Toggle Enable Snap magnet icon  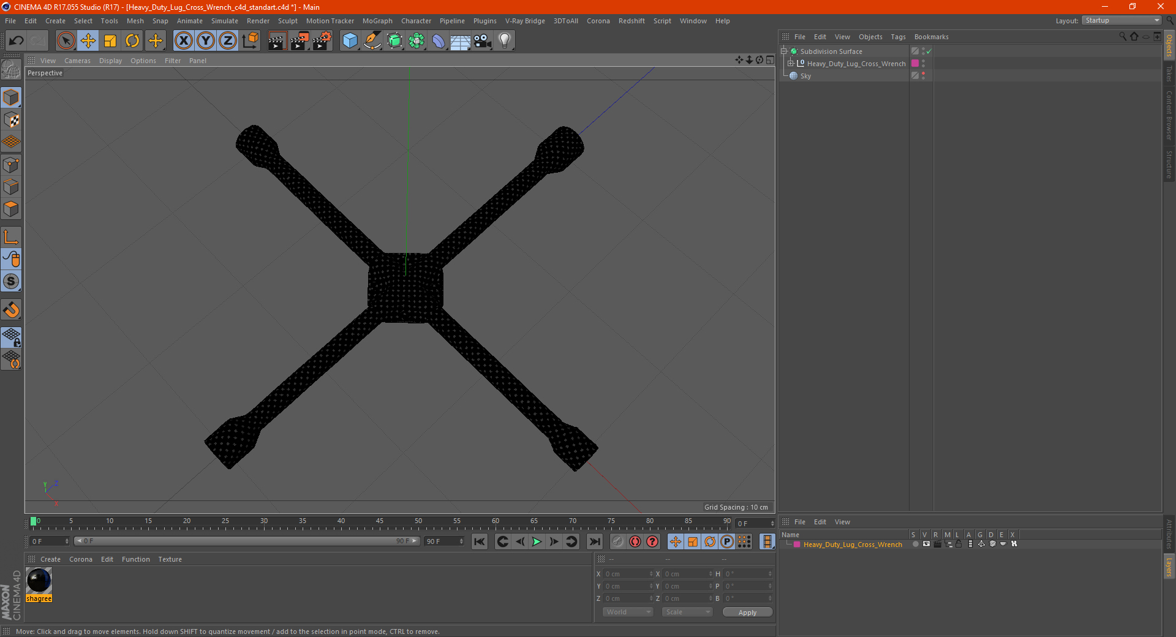coord(12,310)
